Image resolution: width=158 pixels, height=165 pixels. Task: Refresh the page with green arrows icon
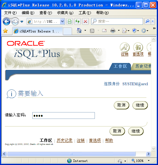point(77,21)
